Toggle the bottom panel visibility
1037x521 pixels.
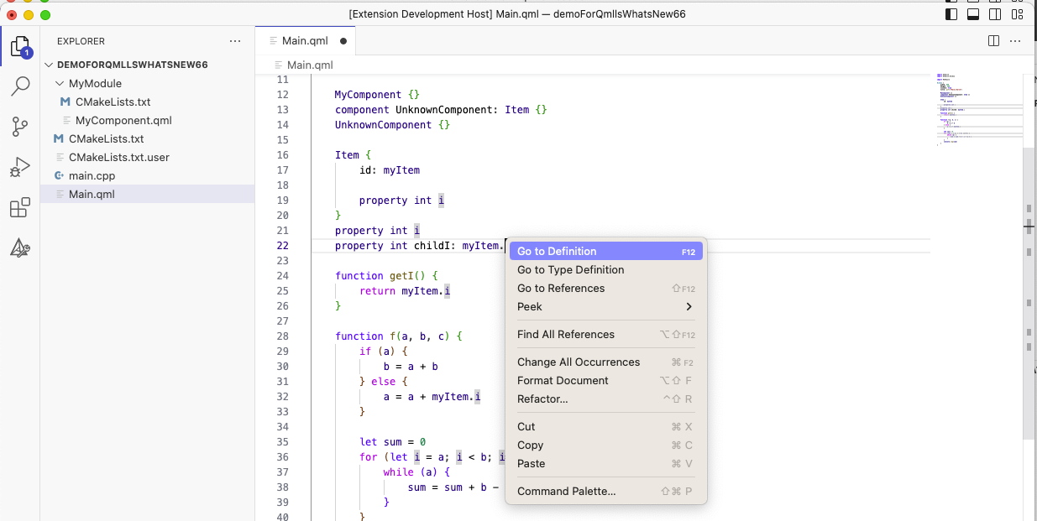(x=974, y=13)
